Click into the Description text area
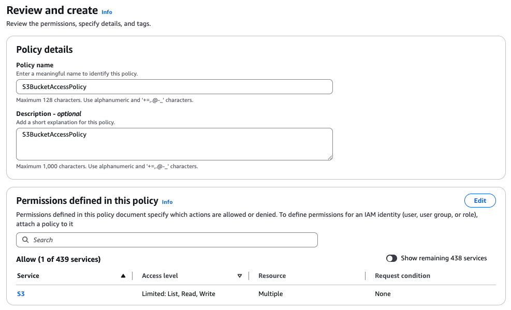 tap(174, 144)
